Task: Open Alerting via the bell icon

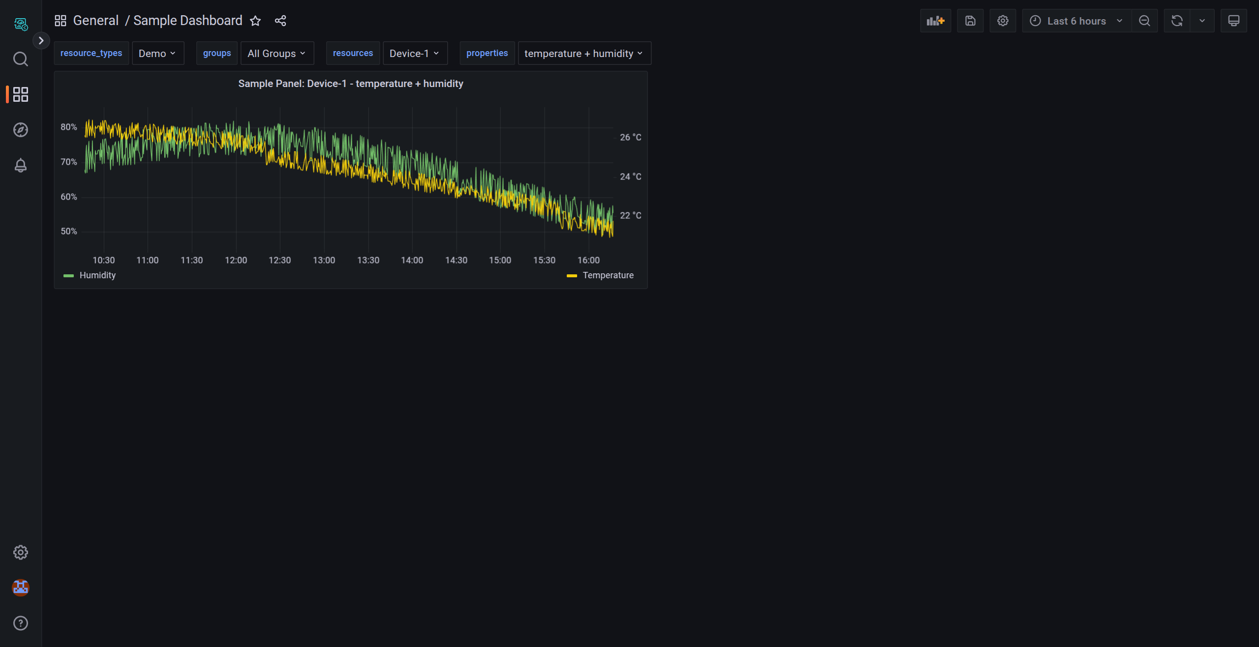Action: coord(20,165)
